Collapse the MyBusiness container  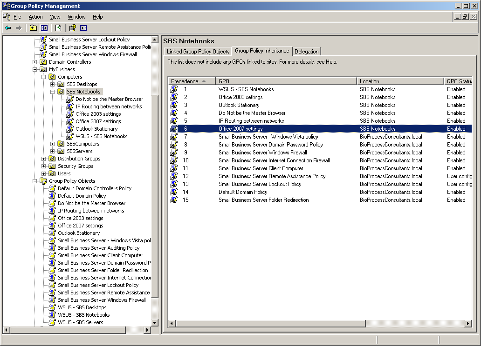point(35,69)
